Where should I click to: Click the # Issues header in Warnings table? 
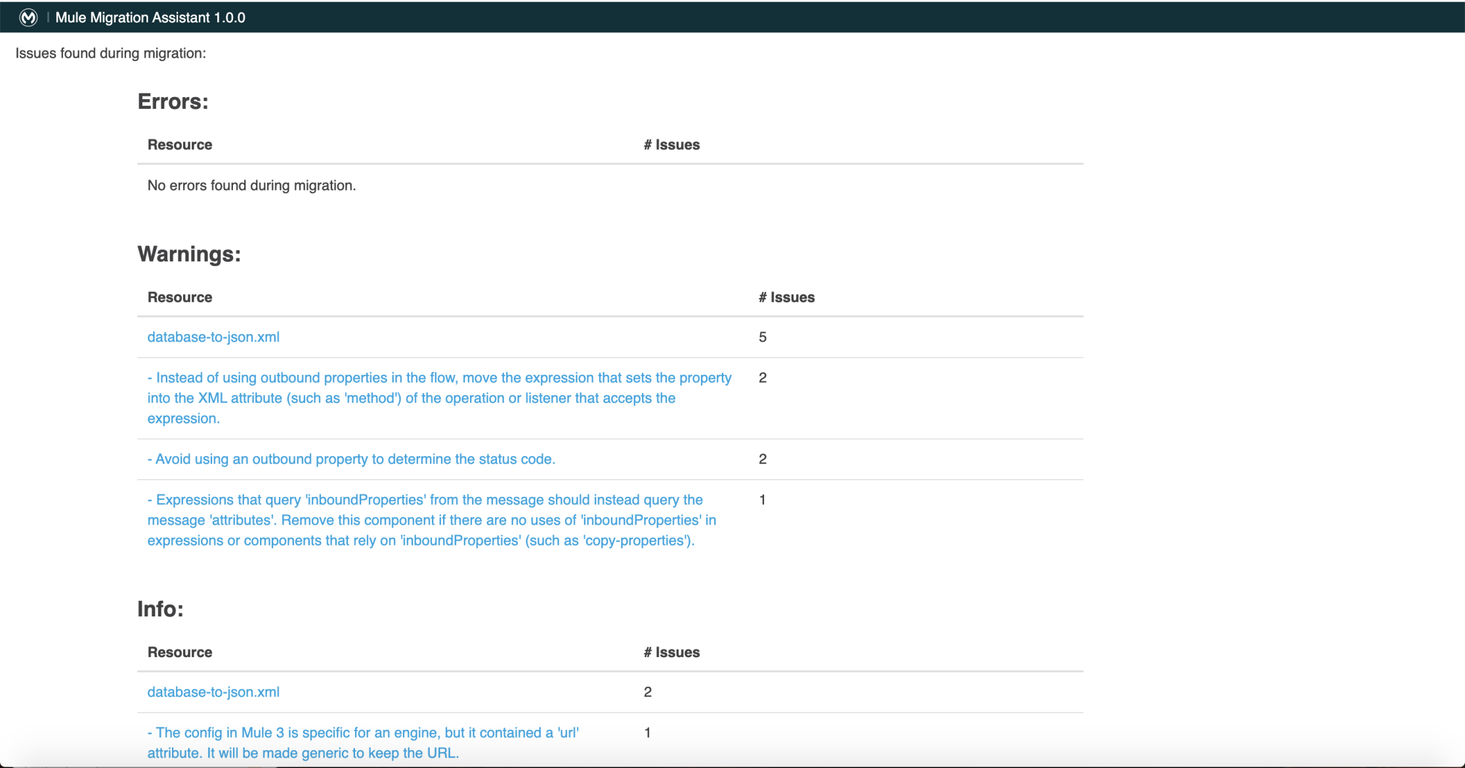[786, 297]
